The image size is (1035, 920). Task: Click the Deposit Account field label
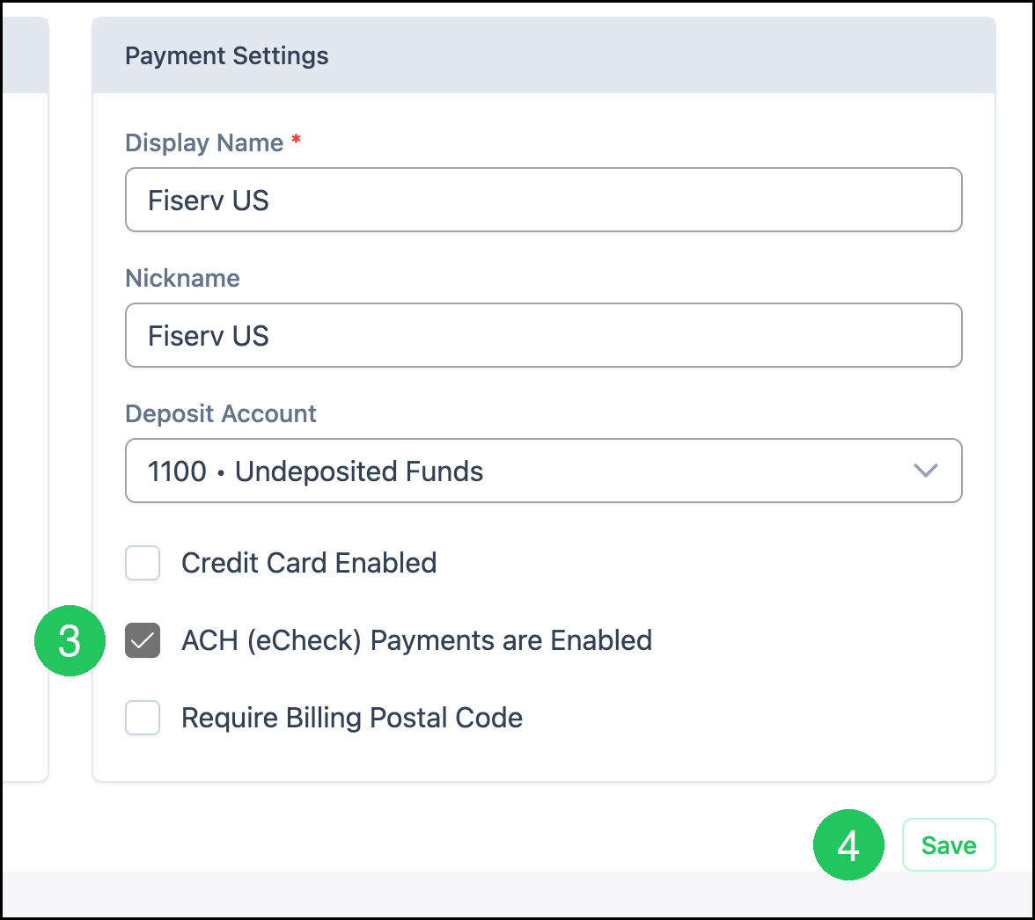(220, 413)
